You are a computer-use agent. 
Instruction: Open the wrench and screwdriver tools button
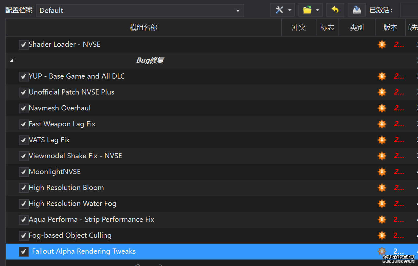coord(279,10)
